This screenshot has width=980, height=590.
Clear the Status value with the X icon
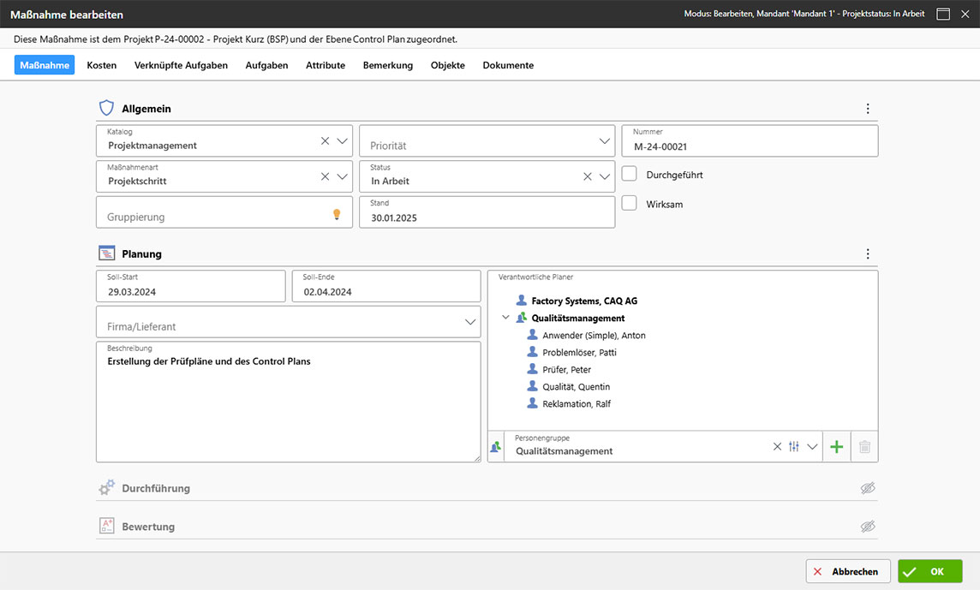587,177
